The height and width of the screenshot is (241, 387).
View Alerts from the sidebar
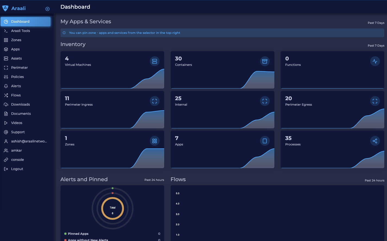pos(26,86)
